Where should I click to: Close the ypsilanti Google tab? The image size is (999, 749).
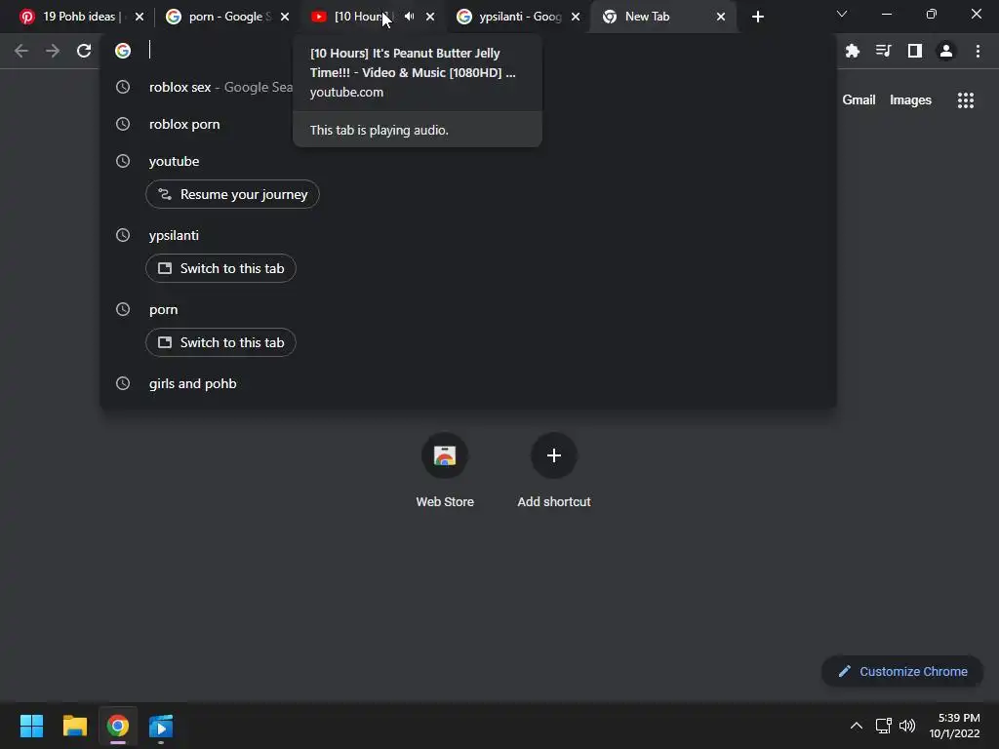(576, 17)
